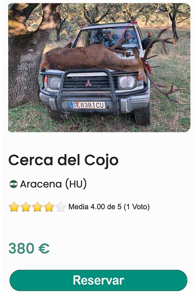
Task: Open the hunting listing photo
Action: coord(99,68)
